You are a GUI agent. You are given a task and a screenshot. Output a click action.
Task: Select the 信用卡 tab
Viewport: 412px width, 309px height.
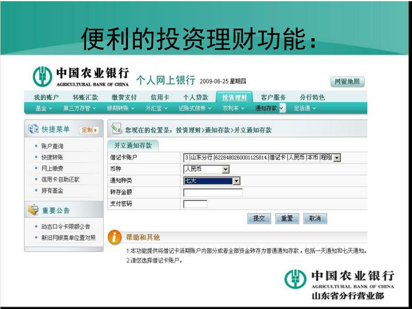click(x=160, y=97)
